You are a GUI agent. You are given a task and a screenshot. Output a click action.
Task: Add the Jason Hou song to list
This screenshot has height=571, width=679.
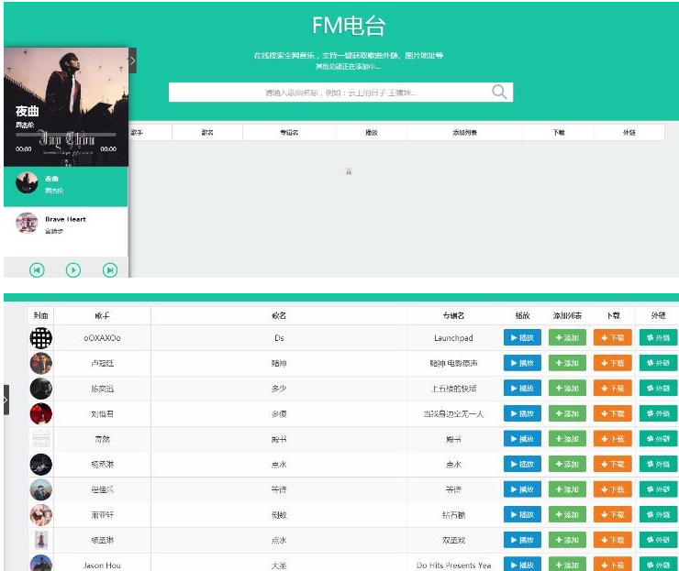[567, 565]
